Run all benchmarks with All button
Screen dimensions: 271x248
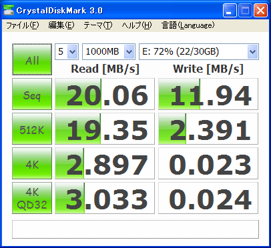pyautogui.click(x=32, y=59)
